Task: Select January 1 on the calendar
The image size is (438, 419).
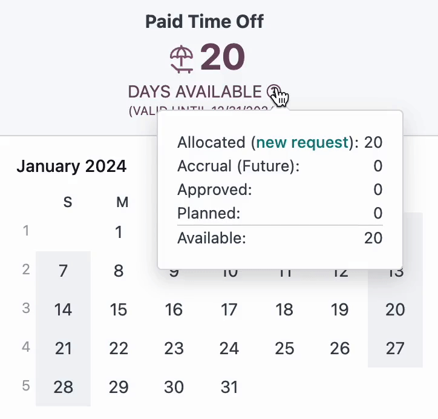Action: coord(119,232)
